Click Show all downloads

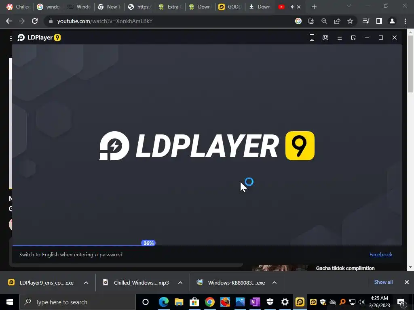[x=383, y=282]
